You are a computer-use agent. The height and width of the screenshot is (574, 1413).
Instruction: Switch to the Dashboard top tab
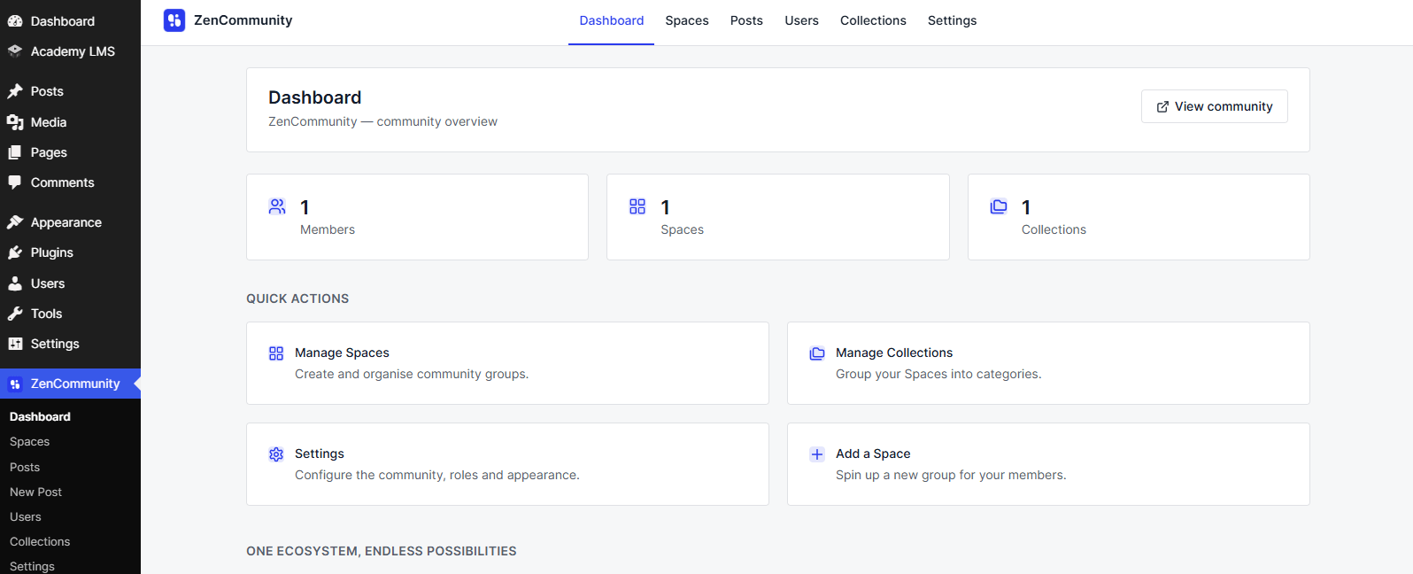611,20
